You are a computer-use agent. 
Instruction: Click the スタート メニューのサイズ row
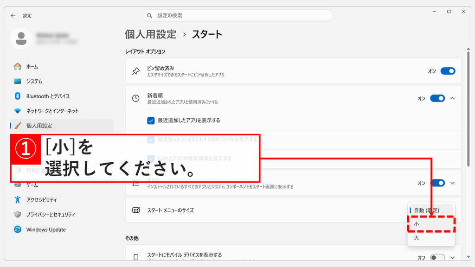point(293,210)
